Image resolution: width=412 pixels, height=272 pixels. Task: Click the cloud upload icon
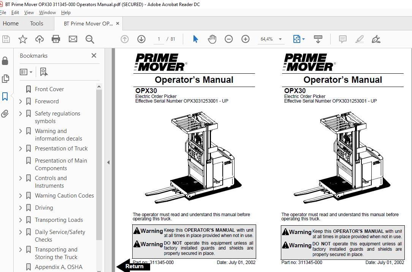coord(40,39)
